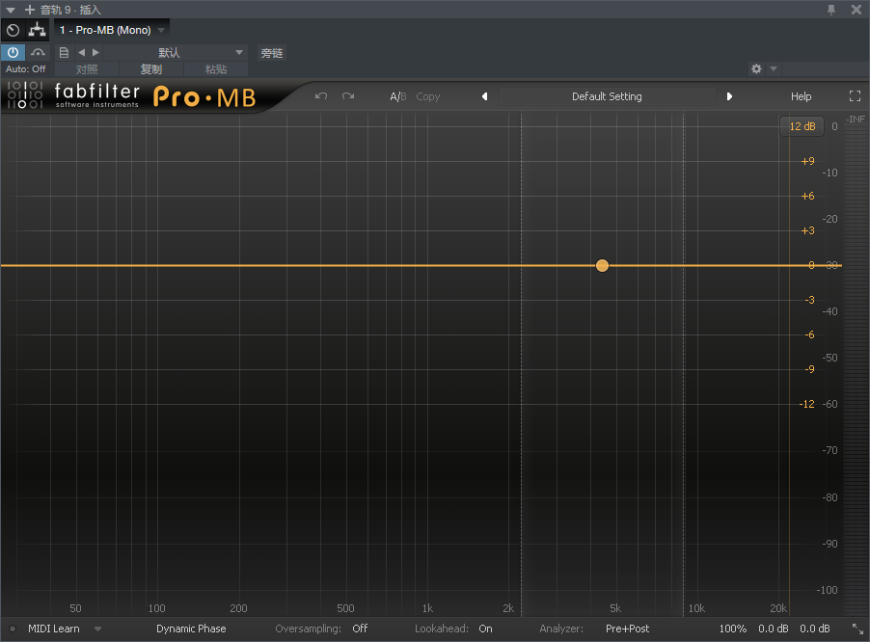Screen dimensions: 870x642
Task: Toggle the A/B state switch
Action: pyautogui.click(x=397, y=96)
